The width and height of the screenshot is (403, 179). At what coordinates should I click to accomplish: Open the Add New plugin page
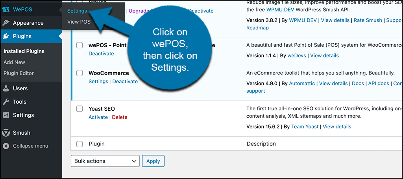[15, 62]
